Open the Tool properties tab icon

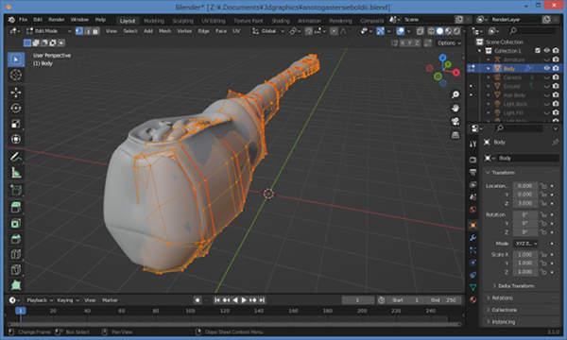[x=473, y=144]
